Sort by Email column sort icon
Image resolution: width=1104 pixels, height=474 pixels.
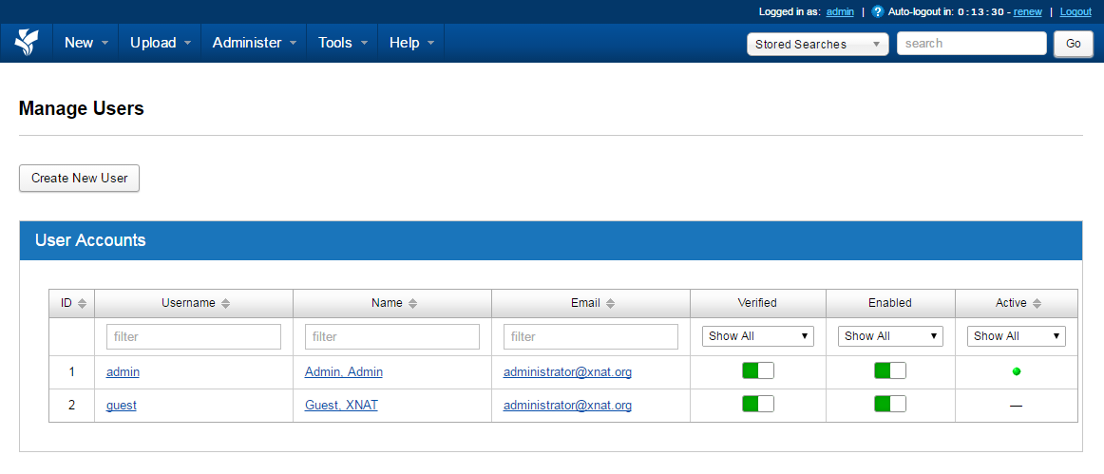(x=610, y=304)
